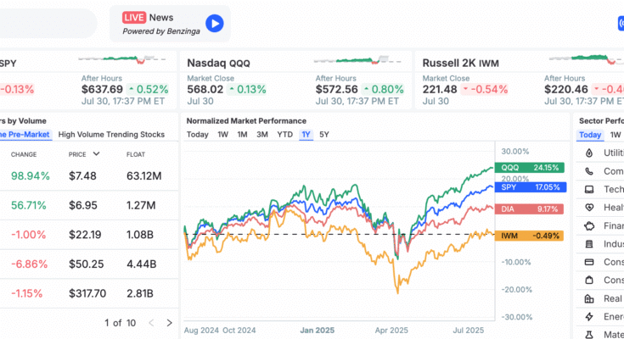Click the red LIVE badge
This screenshot has height=339, width=624.
coord(134,18)
